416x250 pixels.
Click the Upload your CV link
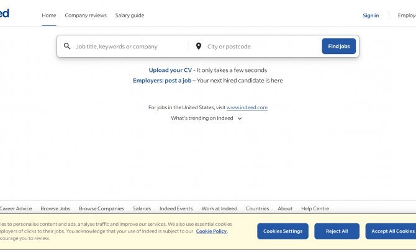click(170, 70)
